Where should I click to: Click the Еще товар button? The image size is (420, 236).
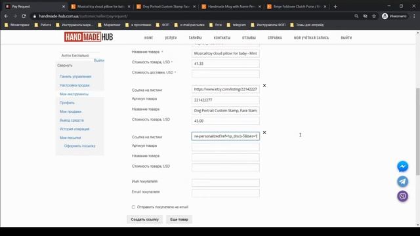click(x=179, y=220)
